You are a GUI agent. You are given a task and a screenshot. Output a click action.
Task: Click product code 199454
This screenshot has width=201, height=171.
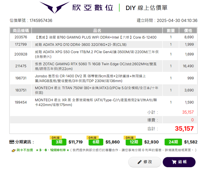click(x=21, y=102)
